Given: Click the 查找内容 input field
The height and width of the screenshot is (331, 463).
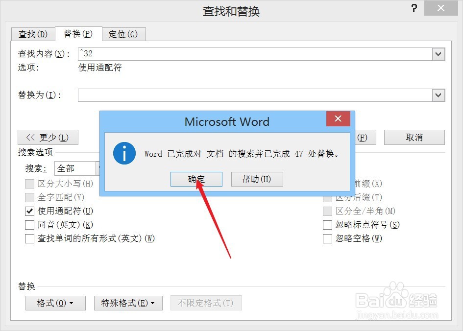Looking at the screenshot, I should click(x=255, y=54).
